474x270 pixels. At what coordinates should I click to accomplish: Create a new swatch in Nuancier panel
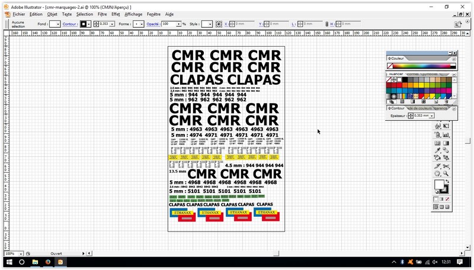click(436, 101)
